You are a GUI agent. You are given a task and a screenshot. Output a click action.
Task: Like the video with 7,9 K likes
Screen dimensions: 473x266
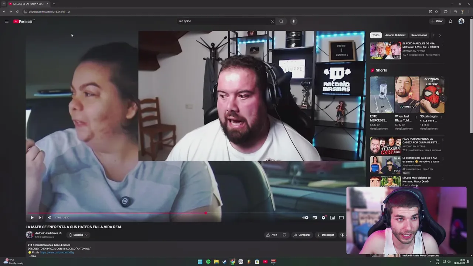272,235
